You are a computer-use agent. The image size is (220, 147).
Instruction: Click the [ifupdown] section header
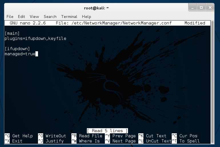17,49
